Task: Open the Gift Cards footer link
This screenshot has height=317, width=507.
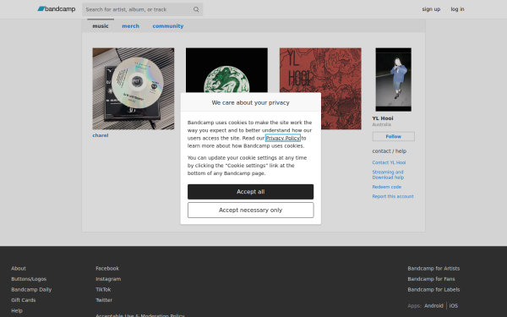Action: click(x=24, y=300)
